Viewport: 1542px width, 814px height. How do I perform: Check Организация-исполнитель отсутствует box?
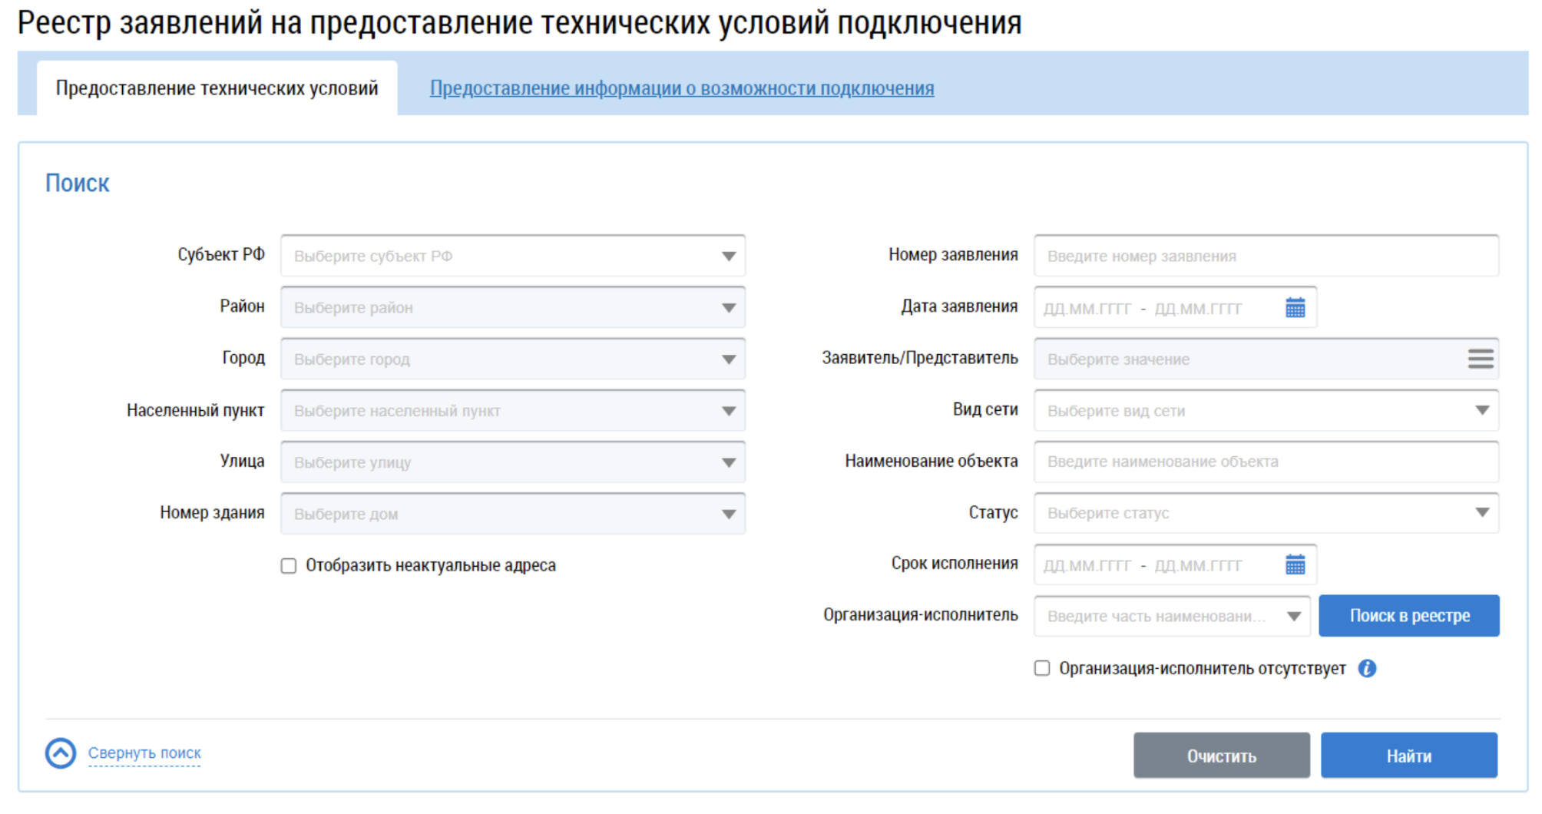click(1042, 668)
